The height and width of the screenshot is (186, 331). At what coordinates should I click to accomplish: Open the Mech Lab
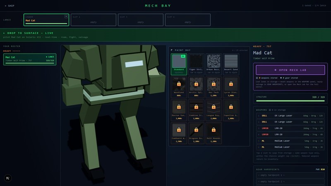click(x=290, y=70)
